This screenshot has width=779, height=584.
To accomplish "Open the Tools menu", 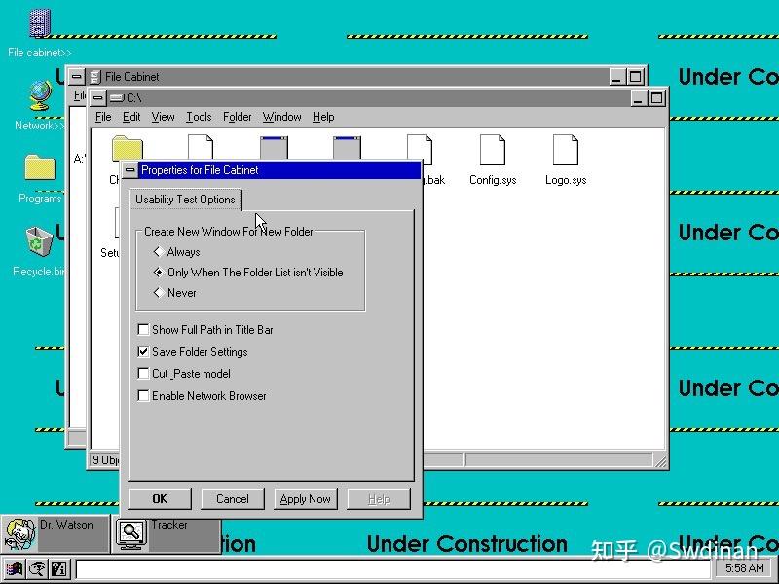I will [199, 116].
